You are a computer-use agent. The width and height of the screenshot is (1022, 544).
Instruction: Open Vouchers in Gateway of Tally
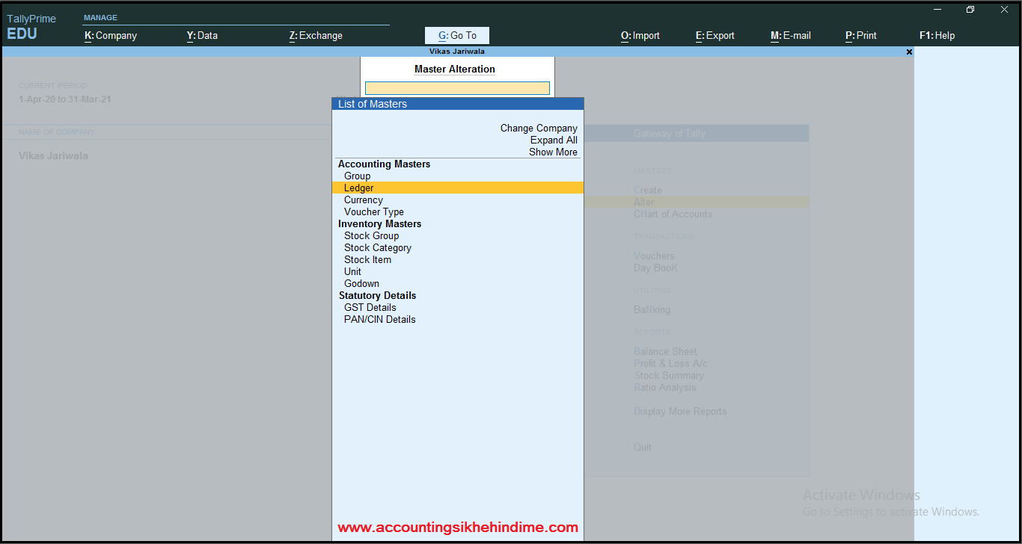tap(654, 256)
